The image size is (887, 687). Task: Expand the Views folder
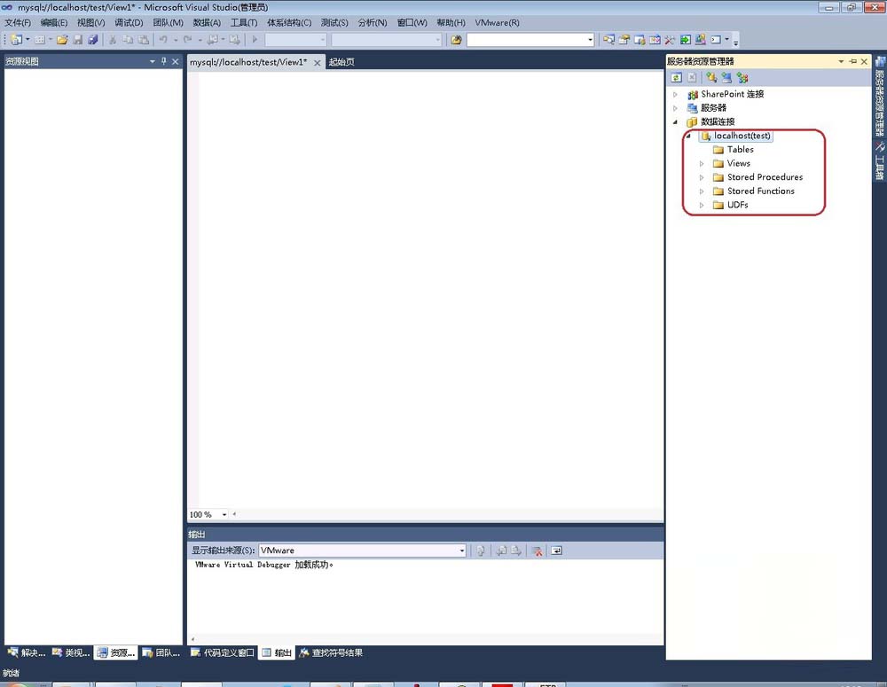coord(702,163)
